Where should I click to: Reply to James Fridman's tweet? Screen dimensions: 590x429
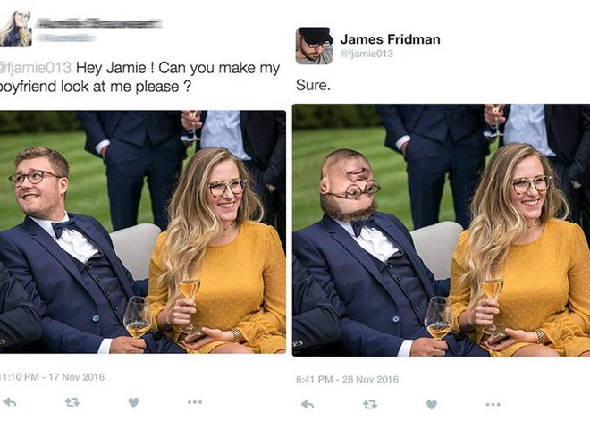[308, 405]
